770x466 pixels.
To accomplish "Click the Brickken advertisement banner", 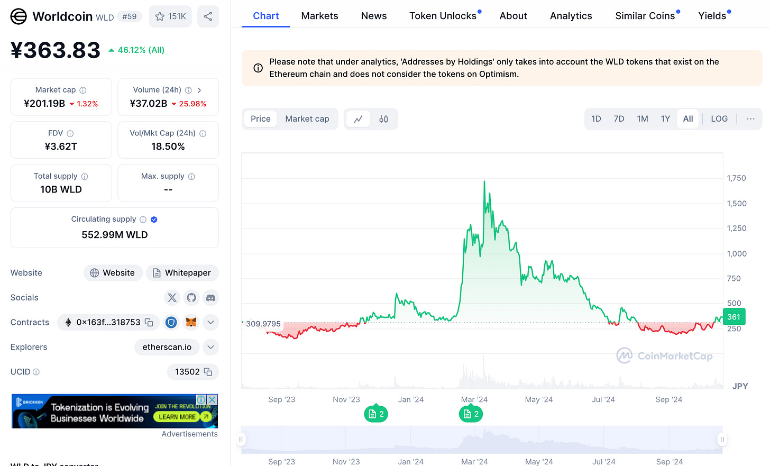I will (x=115, y=411).
